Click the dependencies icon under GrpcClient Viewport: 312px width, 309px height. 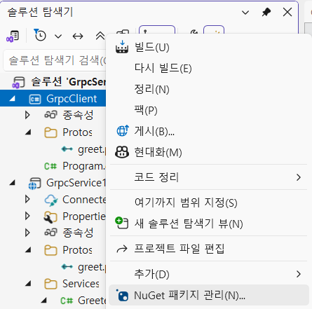coord(50,115)
